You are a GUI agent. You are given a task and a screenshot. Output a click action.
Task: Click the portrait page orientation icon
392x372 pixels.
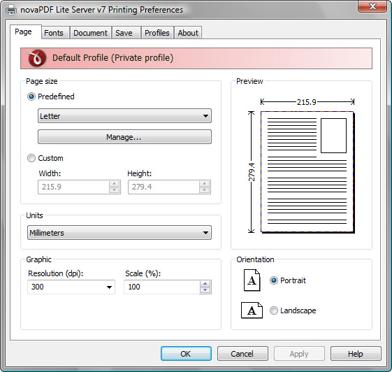(x=252, y=280)
